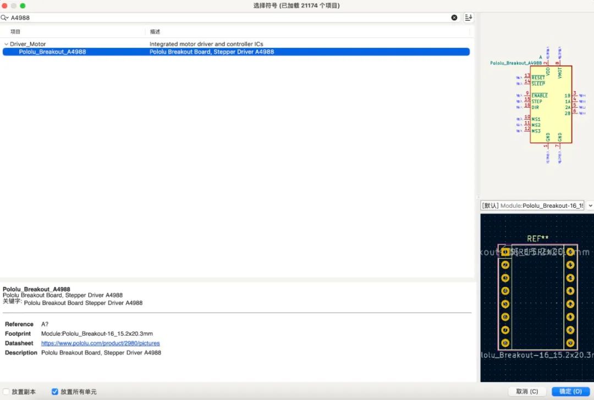This screenshot has width=594, height=400.
Task: Clear the A4988 search text
Action: [454, 18]
